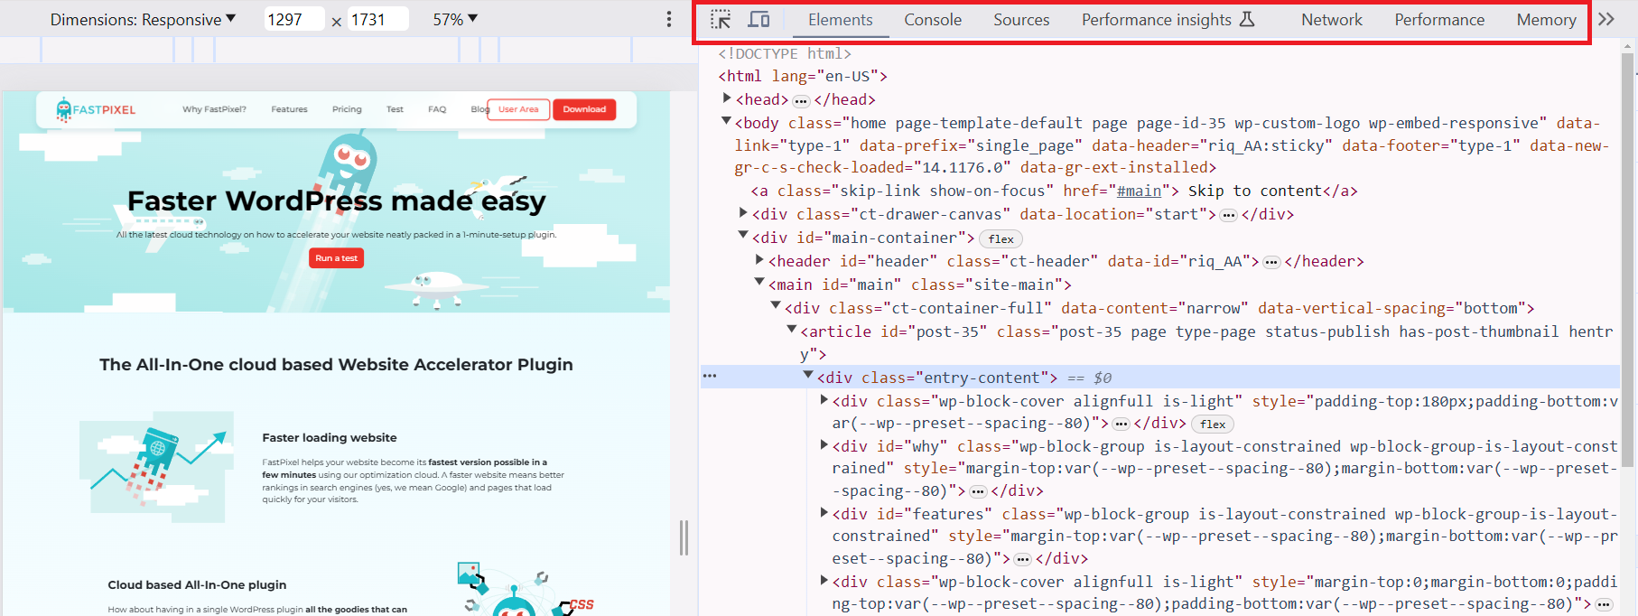1638x616 pixels.
Task: Open the Dimensions: Responsive dropdown
Action: point(143,19)
